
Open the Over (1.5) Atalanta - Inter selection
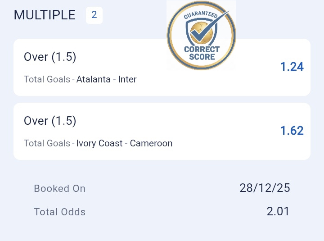(x=50, y=57)
